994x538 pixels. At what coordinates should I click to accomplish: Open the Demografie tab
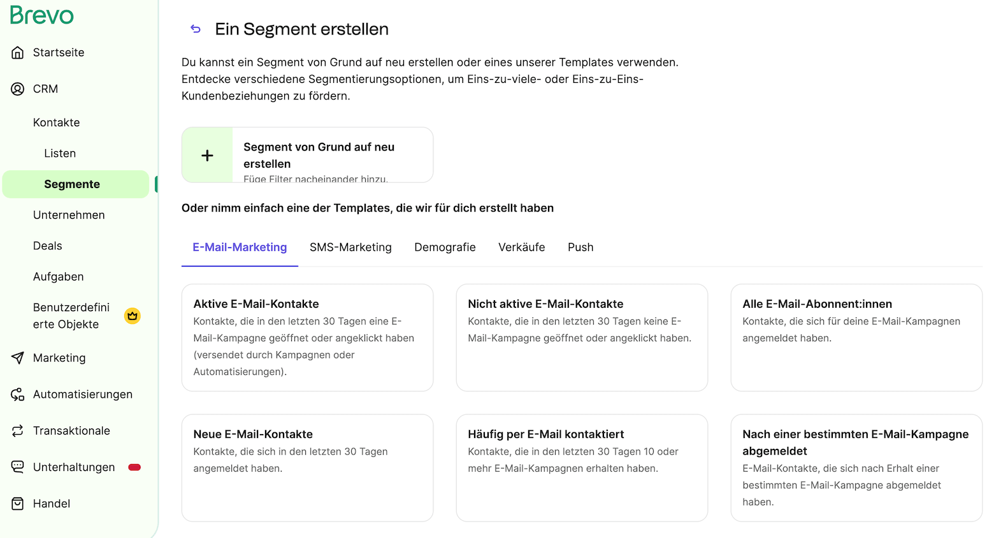[445, 247]
